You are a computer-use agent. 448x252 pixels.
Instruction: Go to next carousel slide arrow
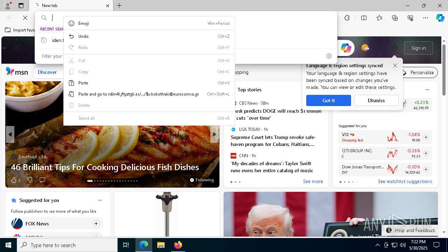pos(215,134)
